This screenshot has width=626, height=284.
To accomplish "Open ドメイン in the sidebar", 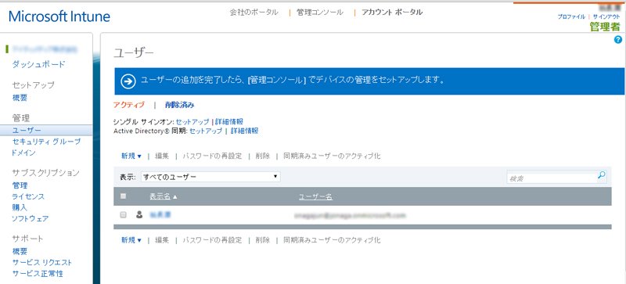I will tap(23, 153).
